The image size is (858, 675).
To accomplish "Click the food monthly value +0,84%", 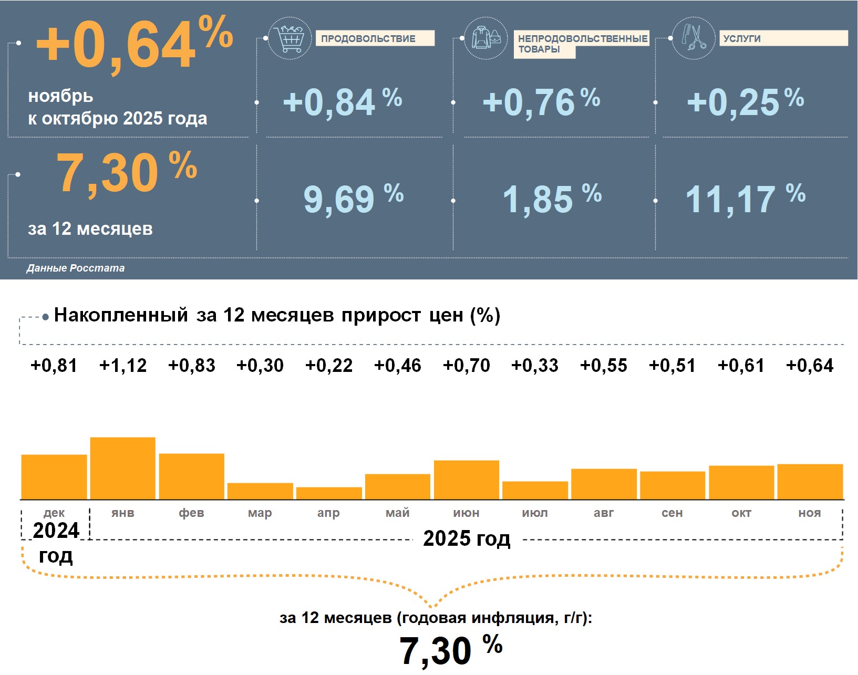I will click(342, 102).
